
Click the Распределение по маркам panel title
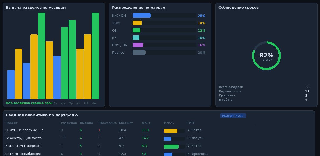139,8
